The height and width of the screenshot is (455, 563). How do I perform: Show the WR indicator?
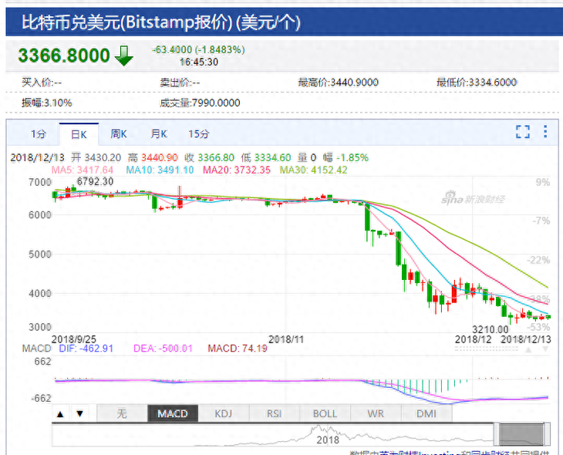[376, 413]
